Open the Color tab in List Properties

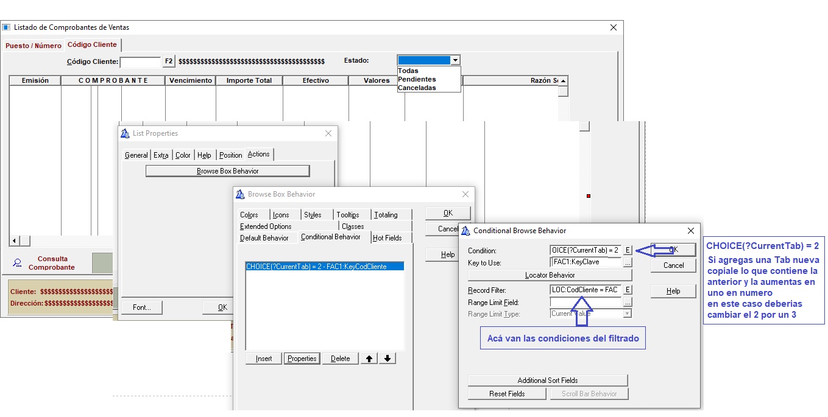coord(183,155)
